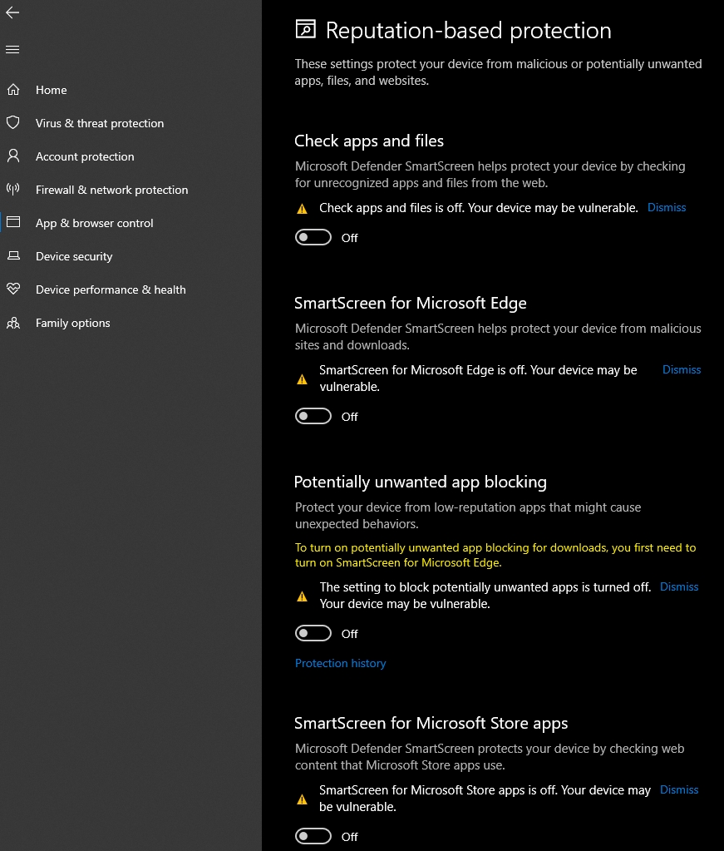This screenshot has height=851, width=724.
Task: Click the Firewall & network protection antenna icon
Action: pyautogui.click(x=13, y=190)
